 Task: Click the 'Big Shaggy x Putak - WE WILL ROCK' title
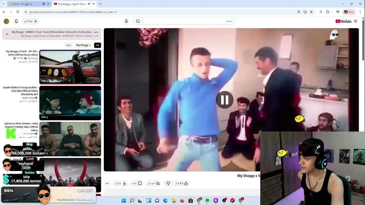[x=22, y=53]
